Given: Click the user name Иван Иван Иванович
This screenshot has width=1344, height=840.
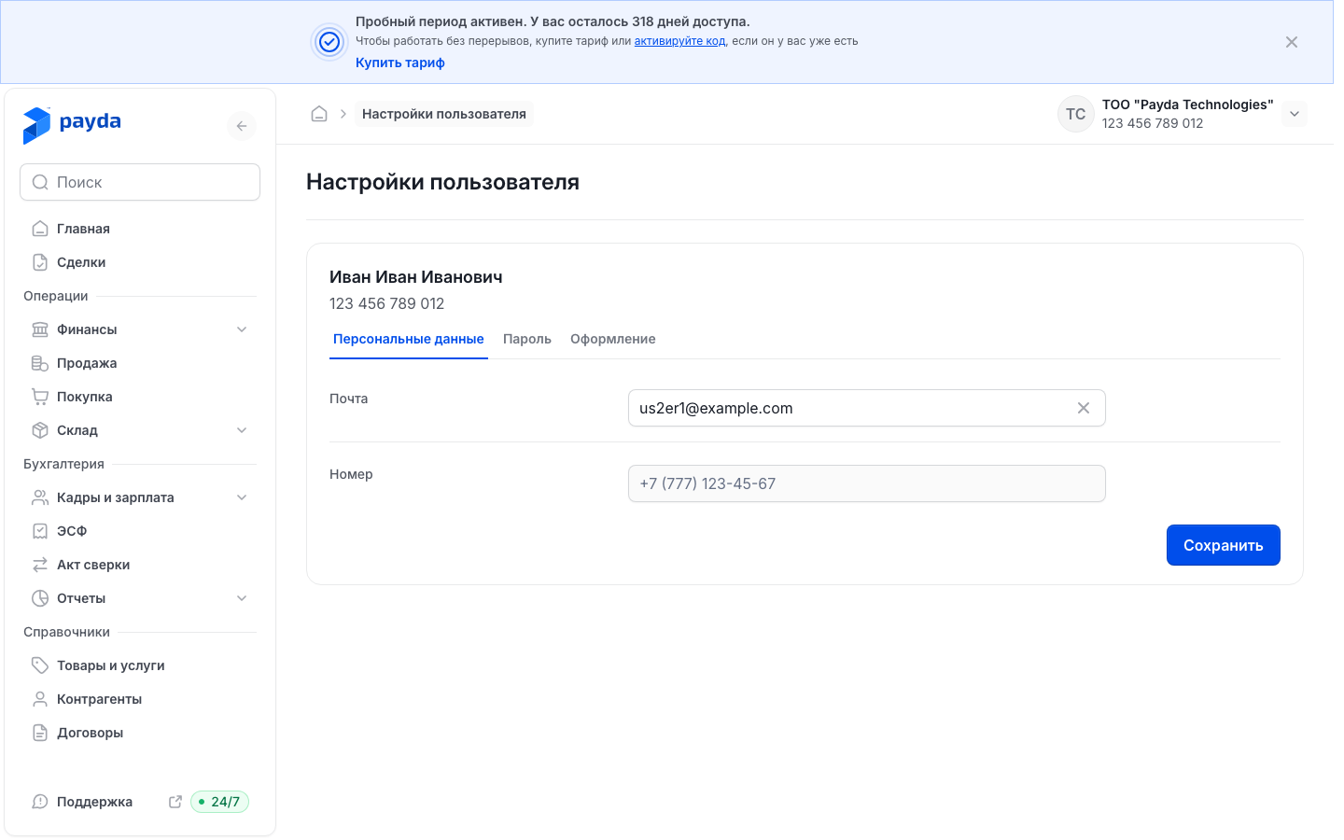Looking at the screenshot, I should 416,277.
